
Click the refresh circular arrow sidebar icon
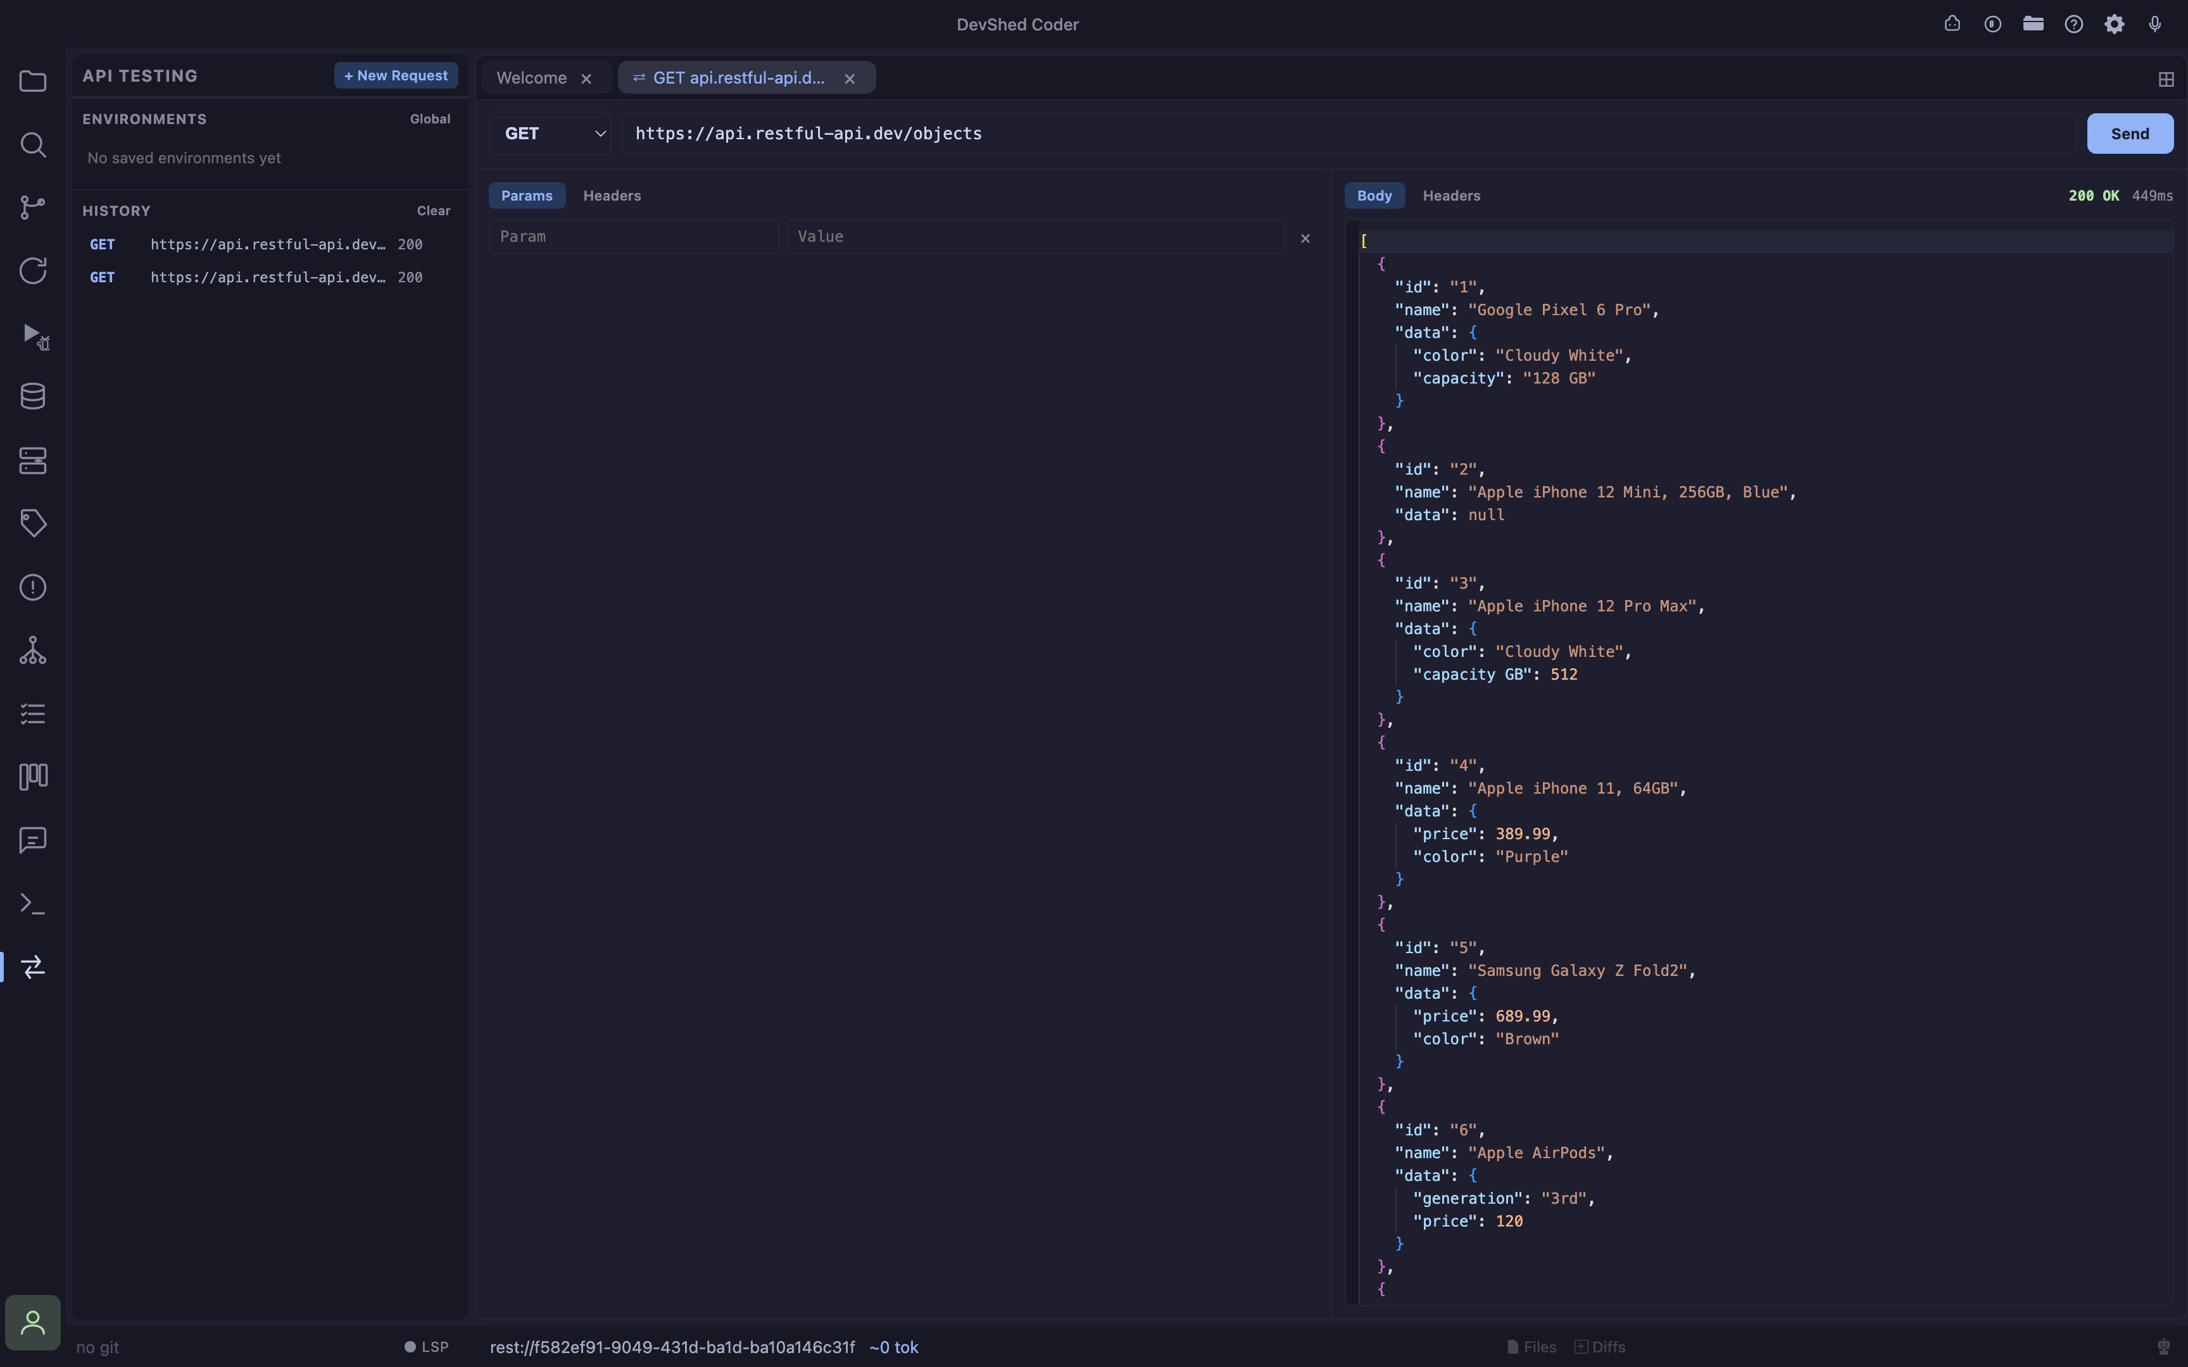pos(32,270)
